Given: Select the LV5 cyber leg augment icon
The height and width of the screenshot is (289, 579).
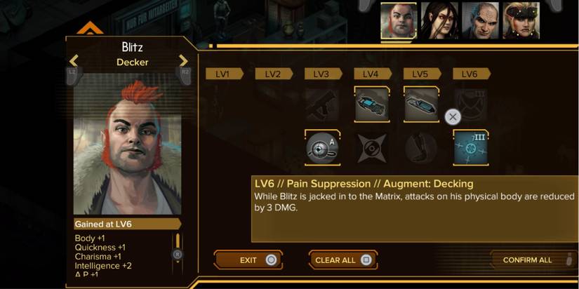Looking at the screenshot, I should point(421,148).
